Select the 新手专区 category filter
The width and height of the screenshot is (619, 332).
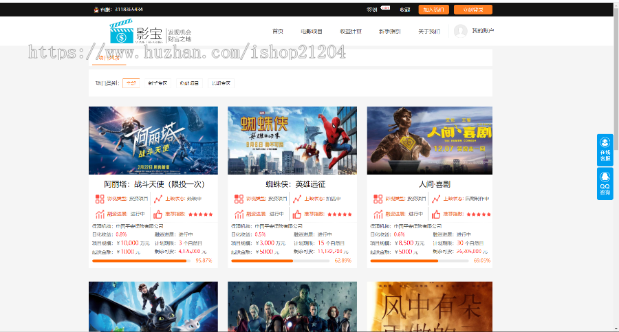pos(158,83)
